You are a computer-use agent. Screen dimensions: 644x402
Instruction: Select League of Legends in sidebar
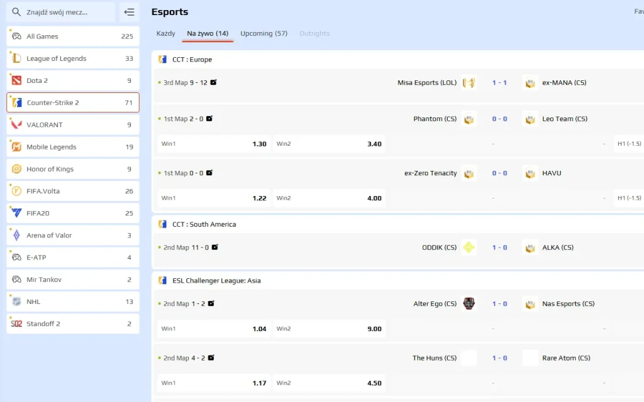coord(73,58)
